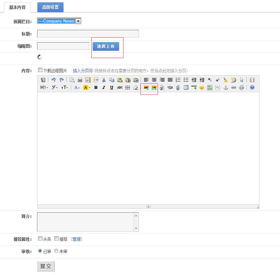Insert numbered list
This screenshot has width=280, height=275.
click(178, 80)
